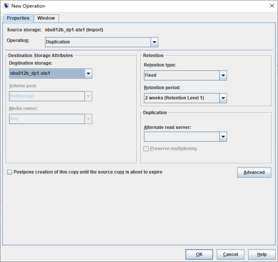Toggle the Preserve multiplexing checkbox
Viewport: 278px width, 262px height.
[146, 149]
